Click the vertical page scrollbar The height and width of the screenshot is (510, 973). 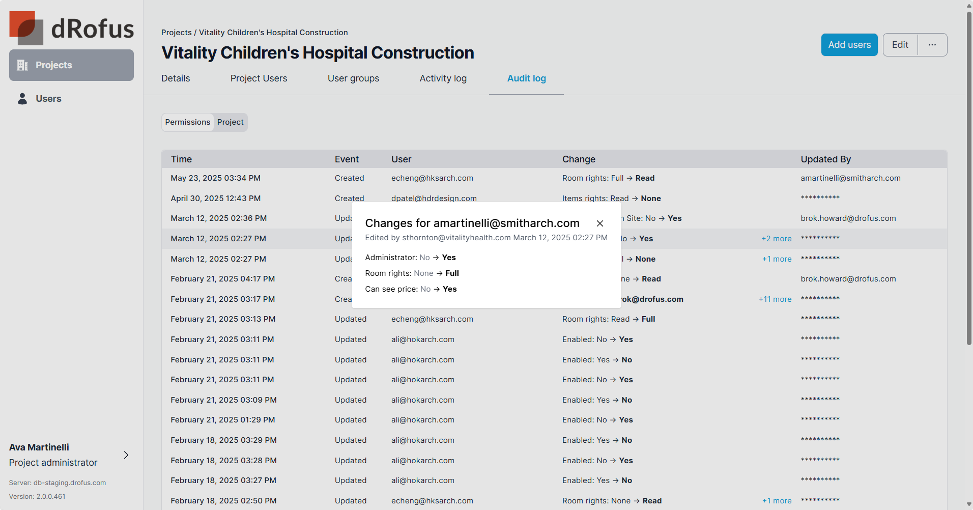[969, 178]
